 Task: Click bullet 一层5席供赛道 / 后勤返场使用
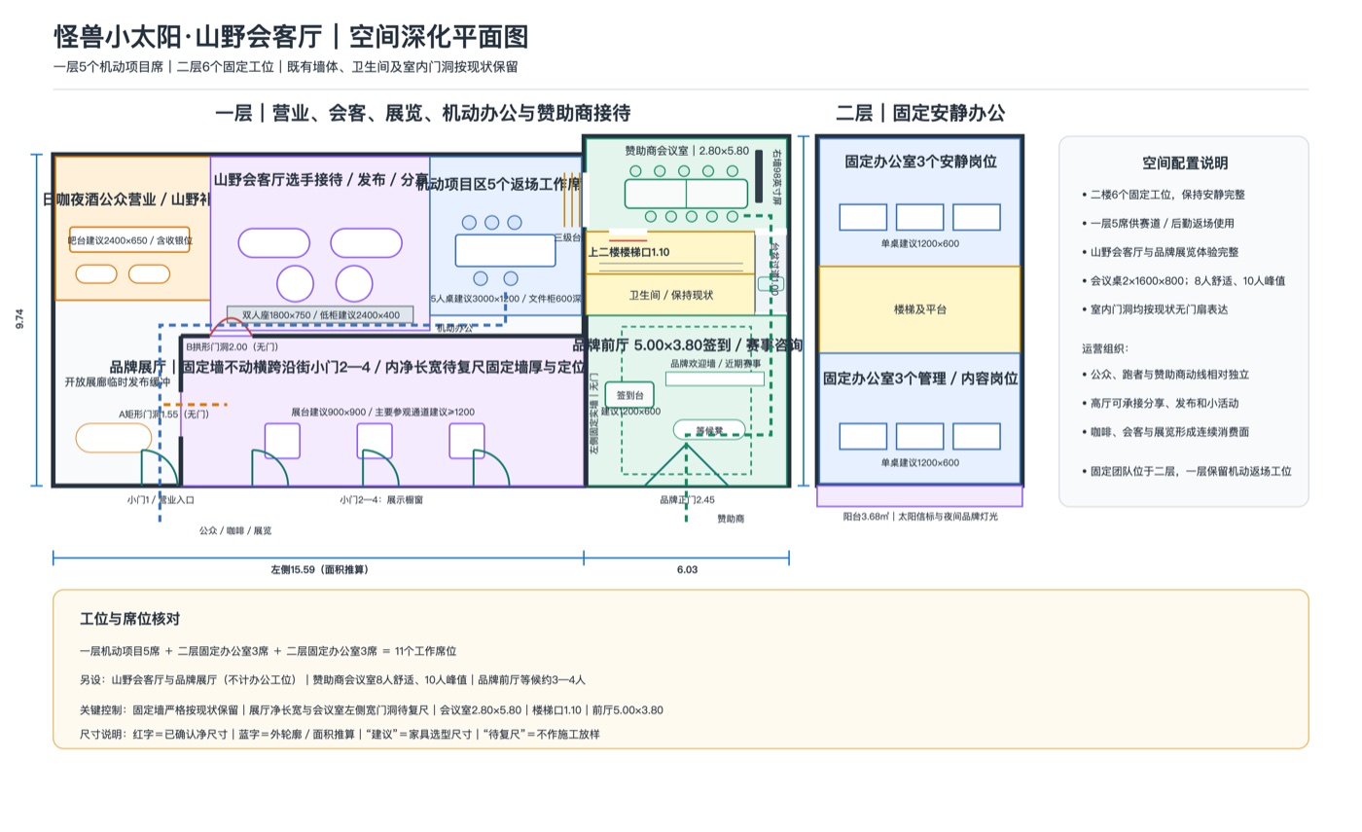point(1165,223)
